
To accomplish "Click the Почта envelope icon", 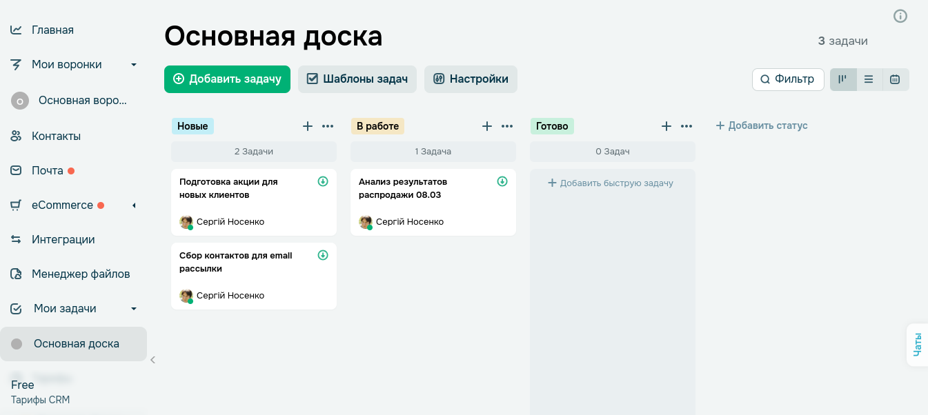I will [x=16, y=170].
